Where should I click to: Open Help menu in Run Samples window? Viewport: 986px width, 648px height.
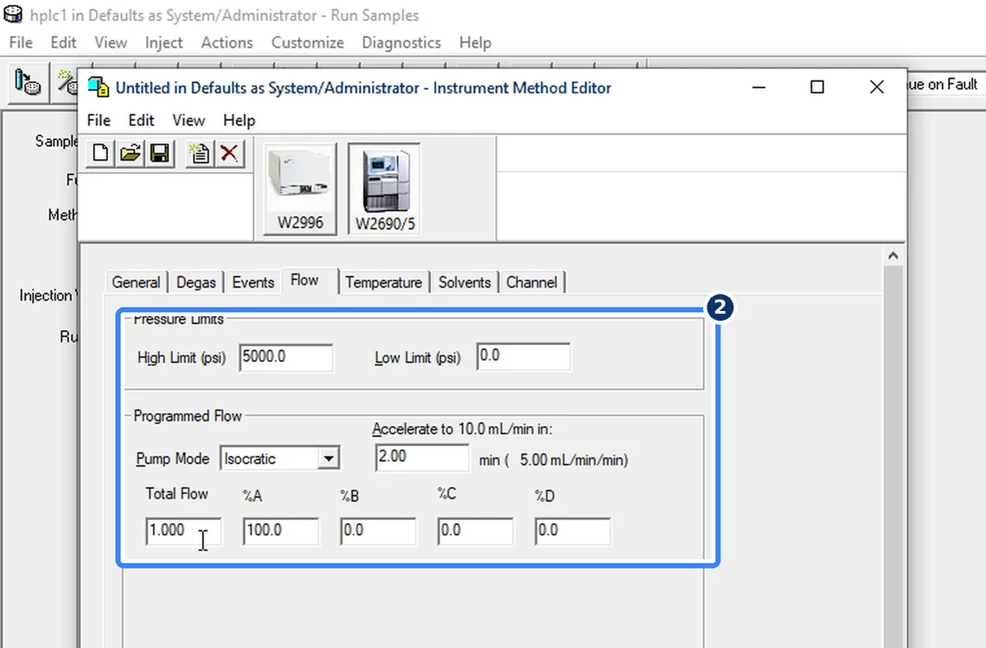[x=475, y=42]
